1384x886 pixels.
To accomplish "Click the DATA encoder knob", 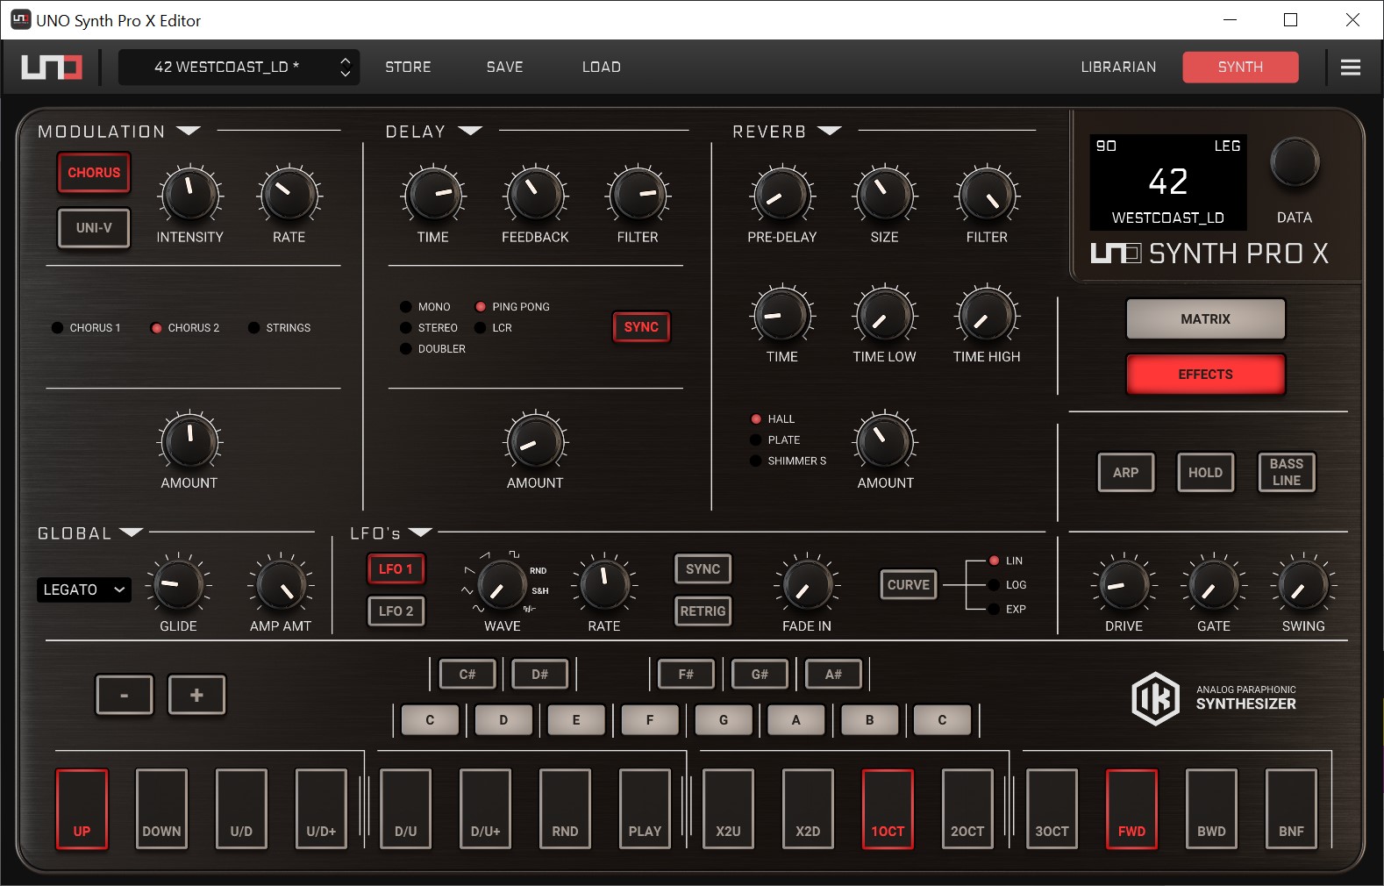I will 1295,162.
